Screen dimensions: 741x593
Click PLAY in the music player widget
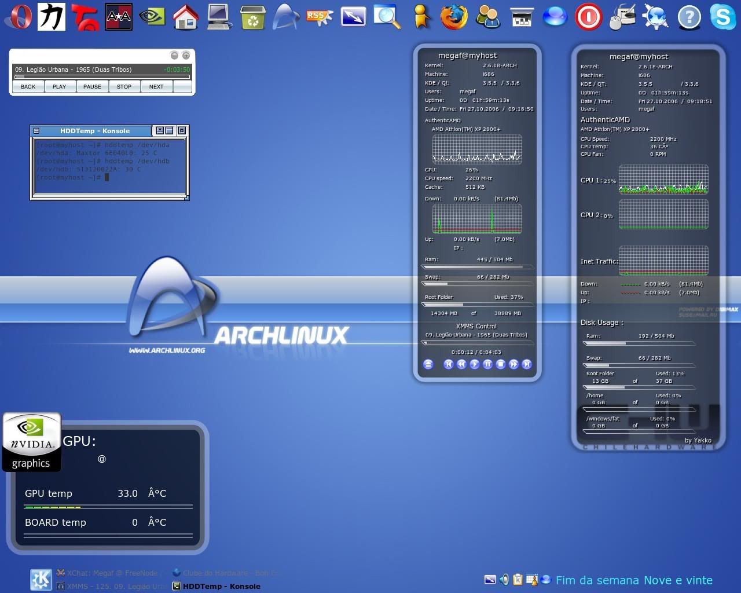click(x=59, y=86)
